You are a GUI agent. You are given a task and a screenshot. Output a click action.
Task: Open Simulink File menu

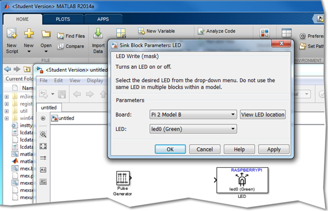coord(43,80)
